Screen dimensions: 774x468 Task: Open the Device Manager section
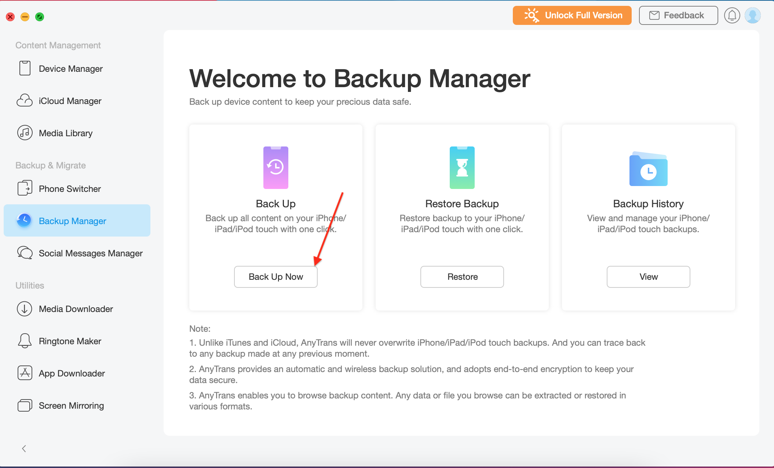coord(70,68)
